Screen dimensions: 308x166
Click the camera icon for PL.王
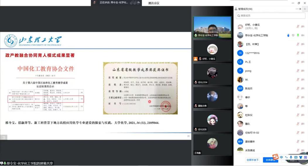[x=303, y=62]
